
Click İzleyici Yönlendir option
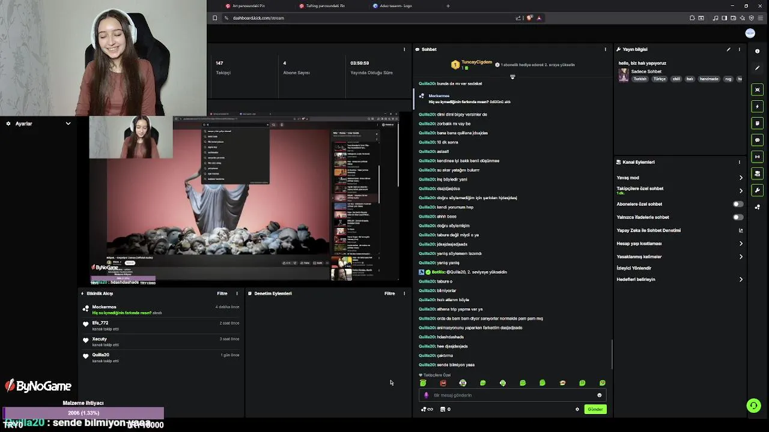tap(634, 268)
